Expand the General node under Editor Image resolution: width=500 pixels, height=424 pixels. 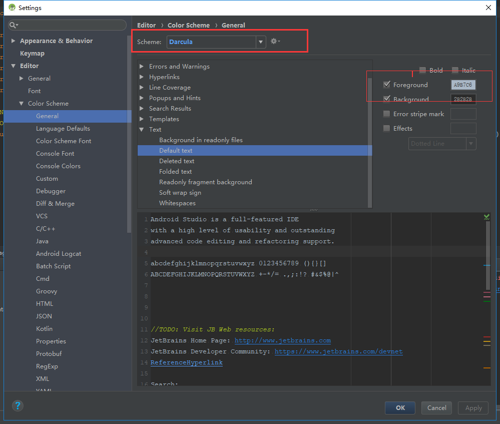pos(21,78)
